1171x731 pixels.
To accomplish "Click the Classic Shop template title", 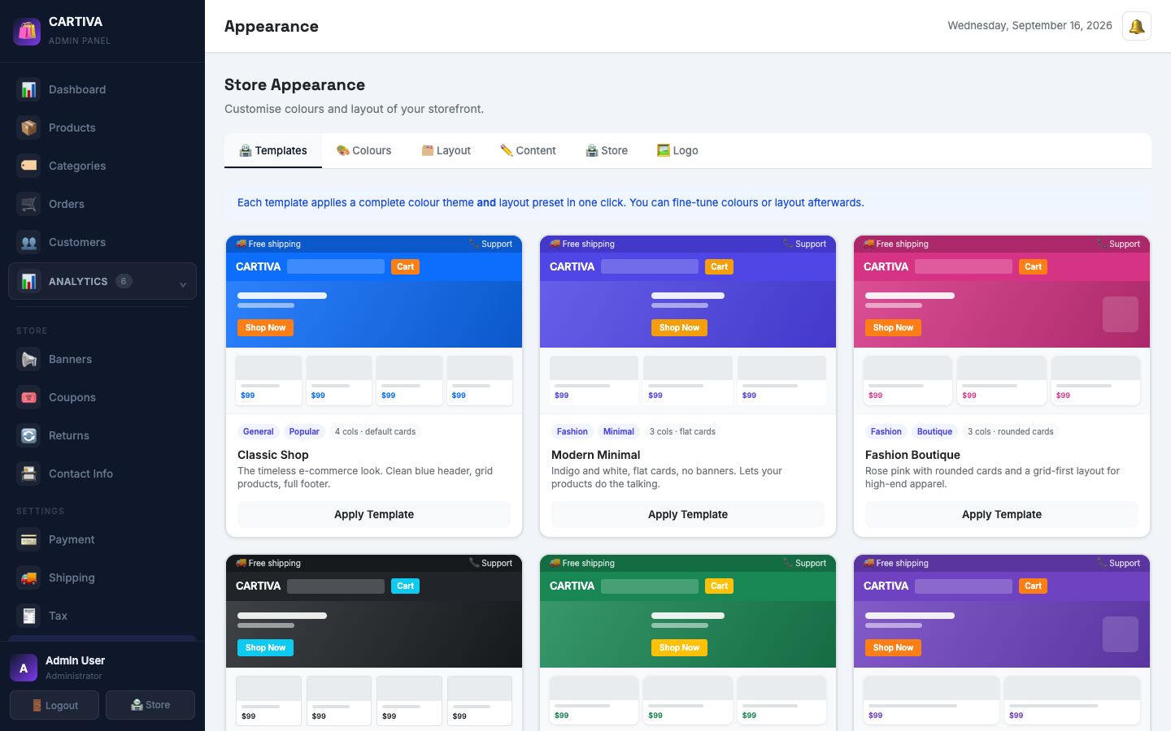I will pos(273,455).
